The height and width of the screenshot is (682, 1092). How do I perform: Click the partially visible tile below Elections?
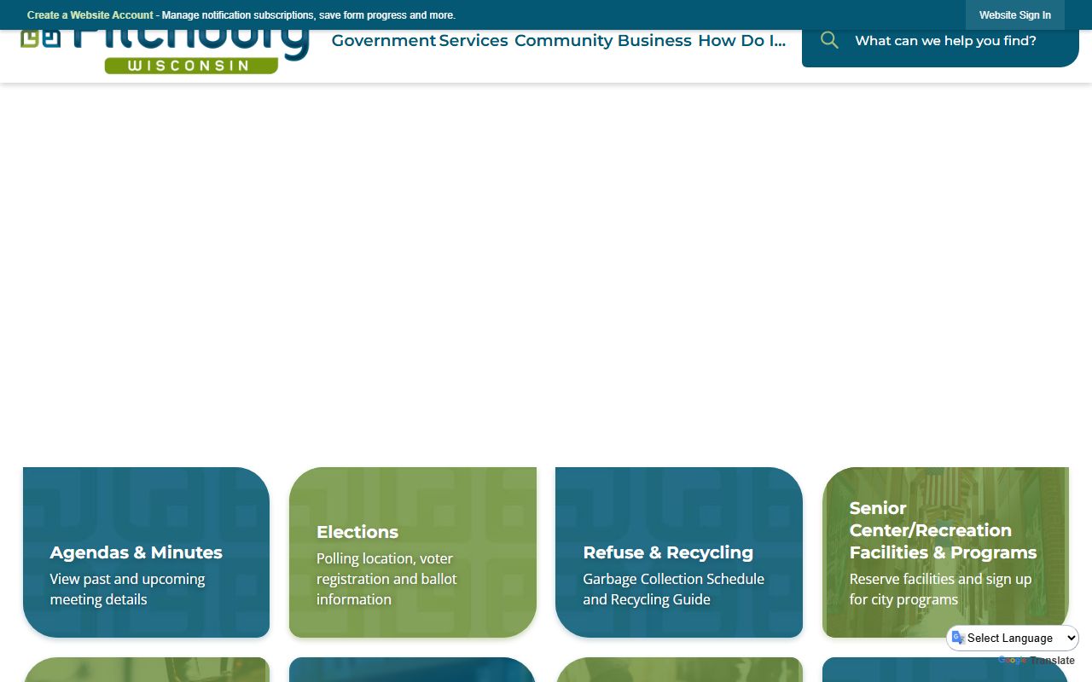[413, 670]
